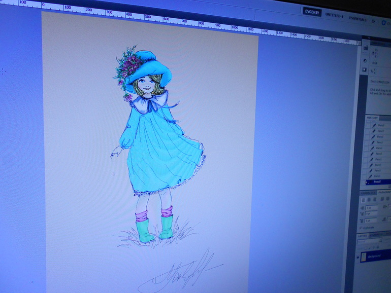Open the Adjustments half-circle dock icon
The height and width of the screenshot is (293, 391).
point(365,61)
